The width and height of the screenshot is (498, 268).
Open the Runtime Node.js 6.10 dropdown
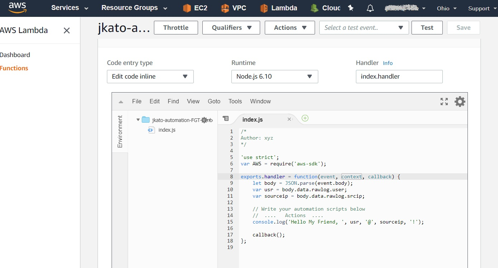coord(274,76)
